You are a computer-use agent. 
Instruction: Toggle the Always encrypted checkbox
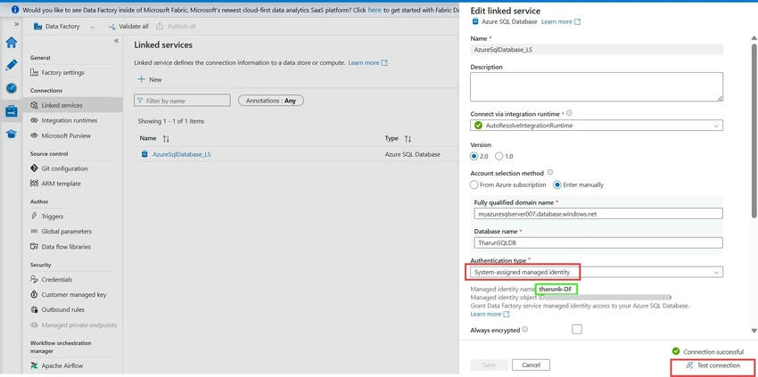point(577,330)
